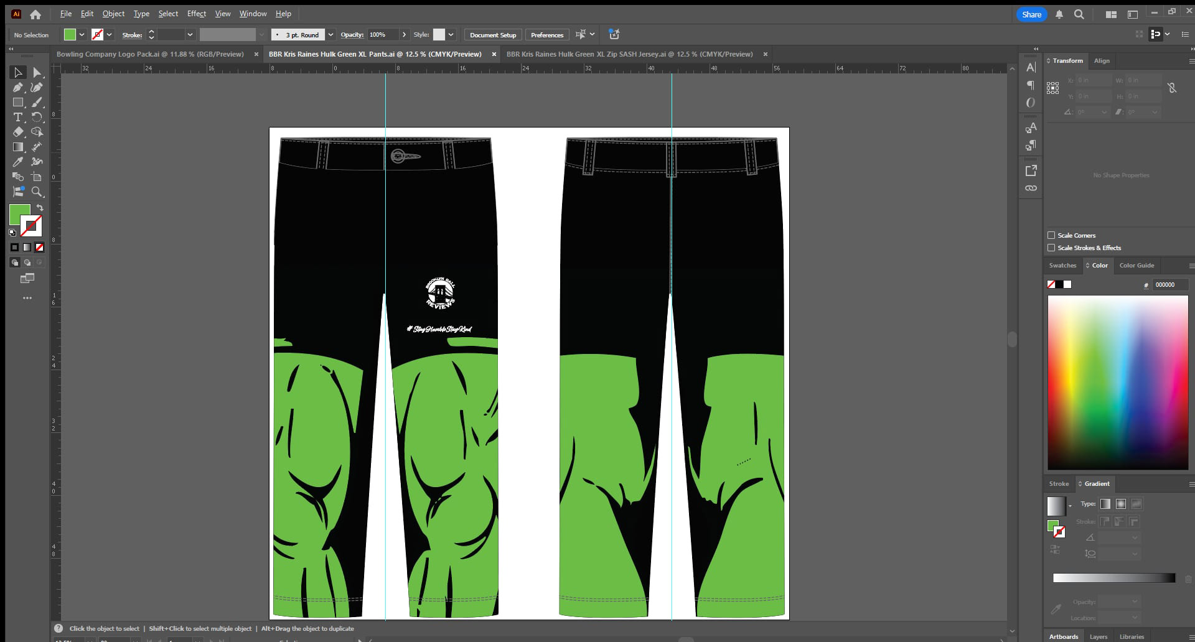
Task: Switch to the Swatches tab
Action: 1062,266
